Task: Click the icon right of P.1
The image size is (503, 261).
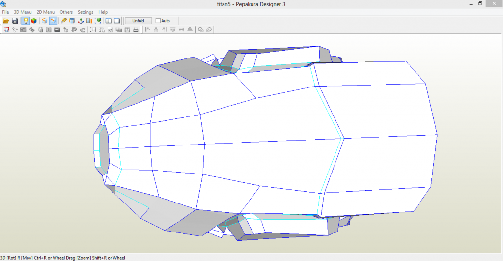Action: [119, 29]
